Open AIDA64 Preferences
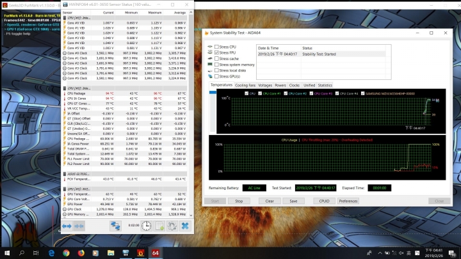 tap(348, 201)
